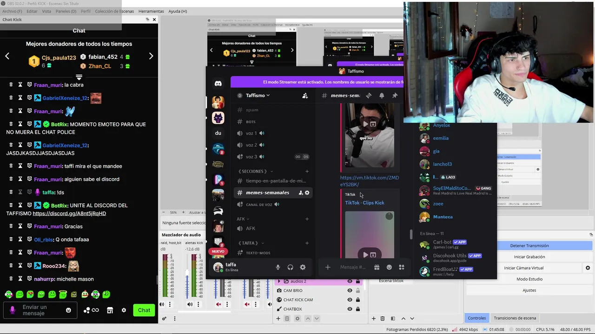The image size is (595, 334).
Task: Open the Kick chat shop icon
Action: (x=110, y=310)
